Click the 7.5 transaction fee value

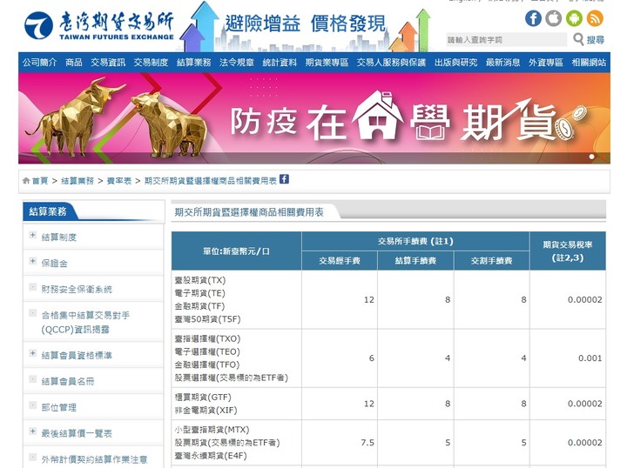point(367,443)
